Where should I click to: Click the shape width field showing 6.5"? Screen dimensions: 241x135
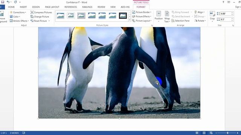click(226, 19)
